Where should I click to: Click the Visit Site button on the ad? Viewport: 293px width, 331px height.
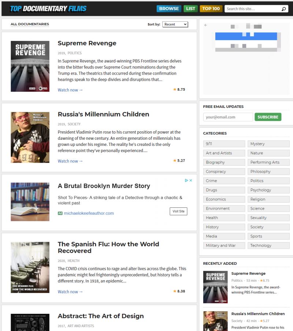click(x=178, y=211)
